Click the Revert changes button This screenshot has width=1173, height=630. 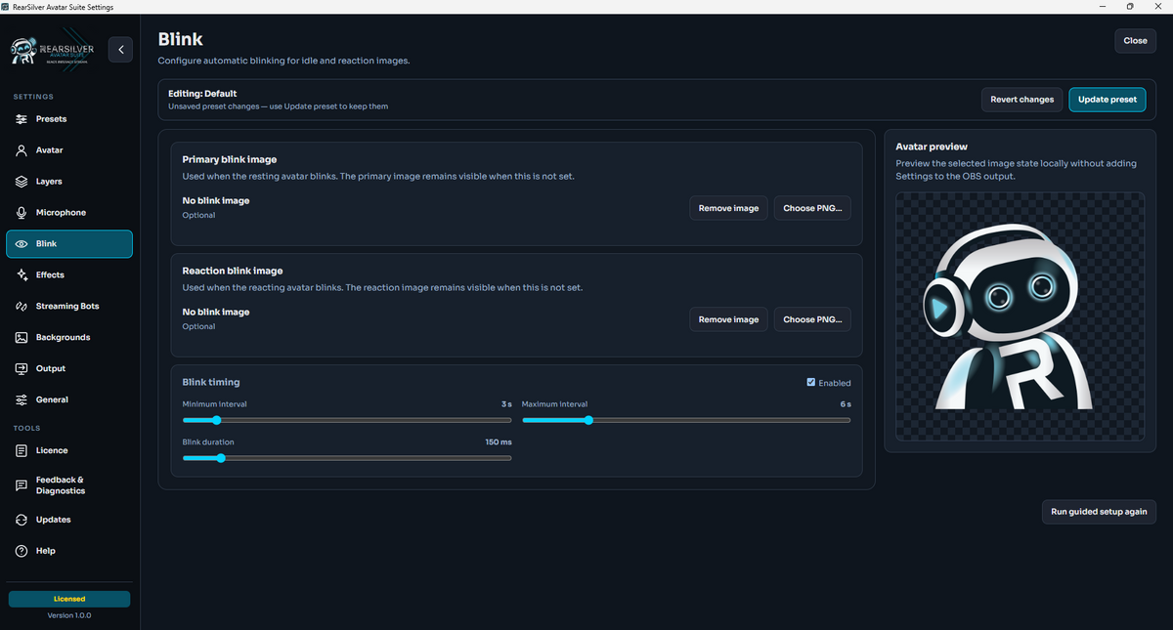[x=1021, y=100]
